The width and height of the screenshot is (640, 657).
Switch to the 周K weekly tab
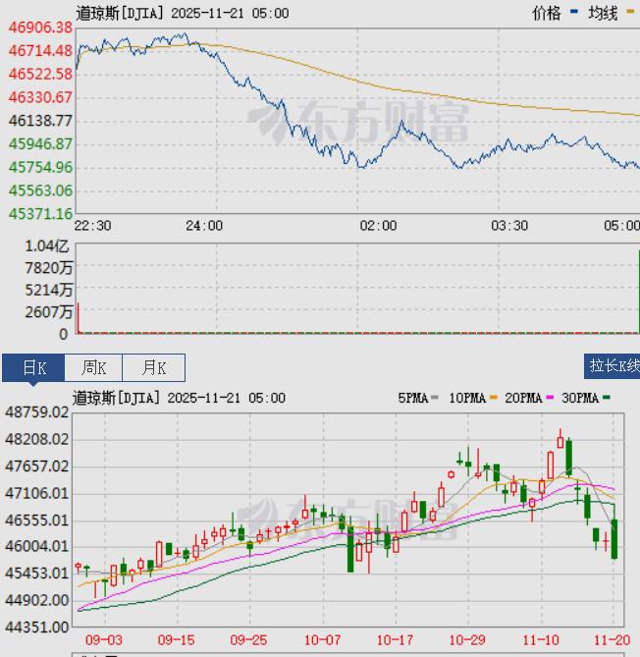coord(93,367)
